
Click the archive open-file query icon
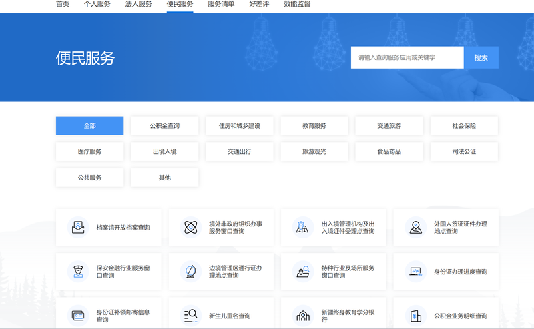coord(79,227)
